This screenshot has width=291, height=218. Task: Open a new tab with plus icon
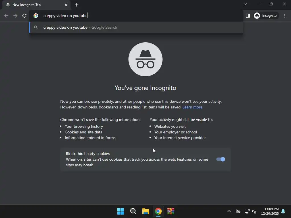coord(77,5)
